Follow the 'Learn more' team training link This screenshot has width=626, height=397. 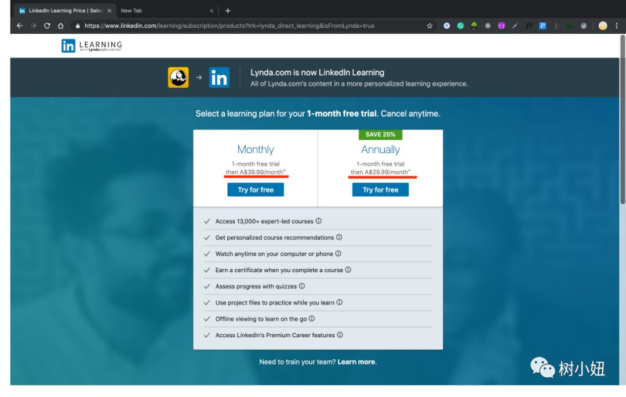coord(356,362)
